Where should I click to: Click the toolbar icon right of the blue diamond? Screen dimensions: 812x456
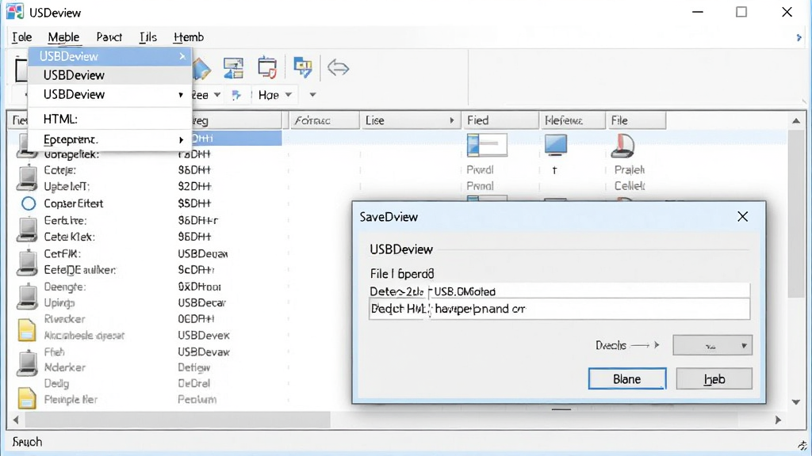(234, 68)
